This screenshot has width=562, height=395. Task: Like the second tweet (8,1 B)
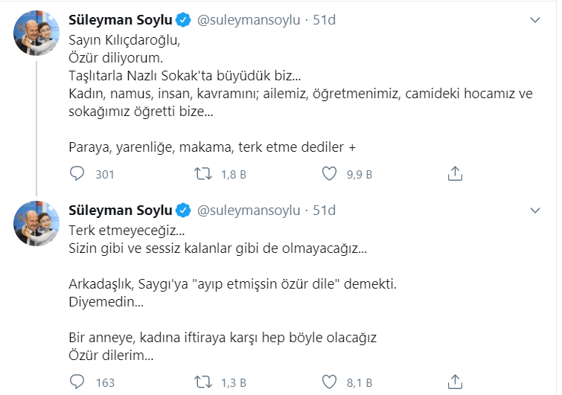click(331, 382)
